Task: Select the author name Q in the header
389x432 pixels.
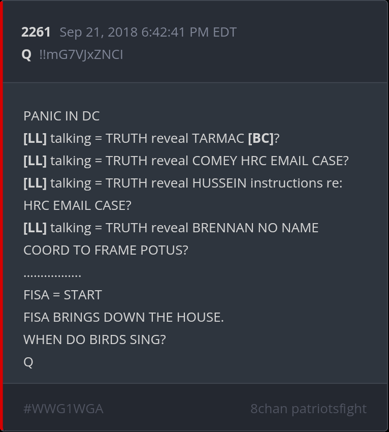Action: pyautogui.click(x=27, y=54)
